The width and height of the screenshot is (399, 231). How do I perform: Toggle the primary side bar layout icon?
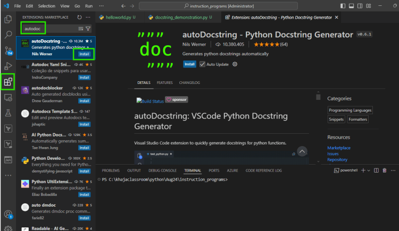pyautogui.click(x=343, y=6)
